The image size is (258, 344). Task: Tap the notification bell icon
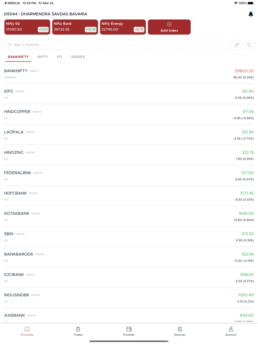[250, 14]
